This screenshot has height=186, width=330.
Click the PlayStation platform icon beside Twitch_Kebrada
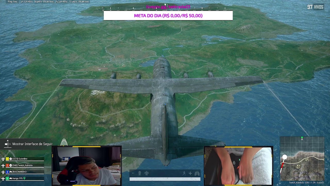tap(11, 165)
